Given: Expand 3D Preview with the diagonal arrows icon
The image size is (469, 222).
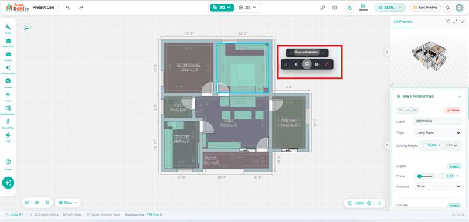Looking at the screenshot, I should tap(456, 22).
